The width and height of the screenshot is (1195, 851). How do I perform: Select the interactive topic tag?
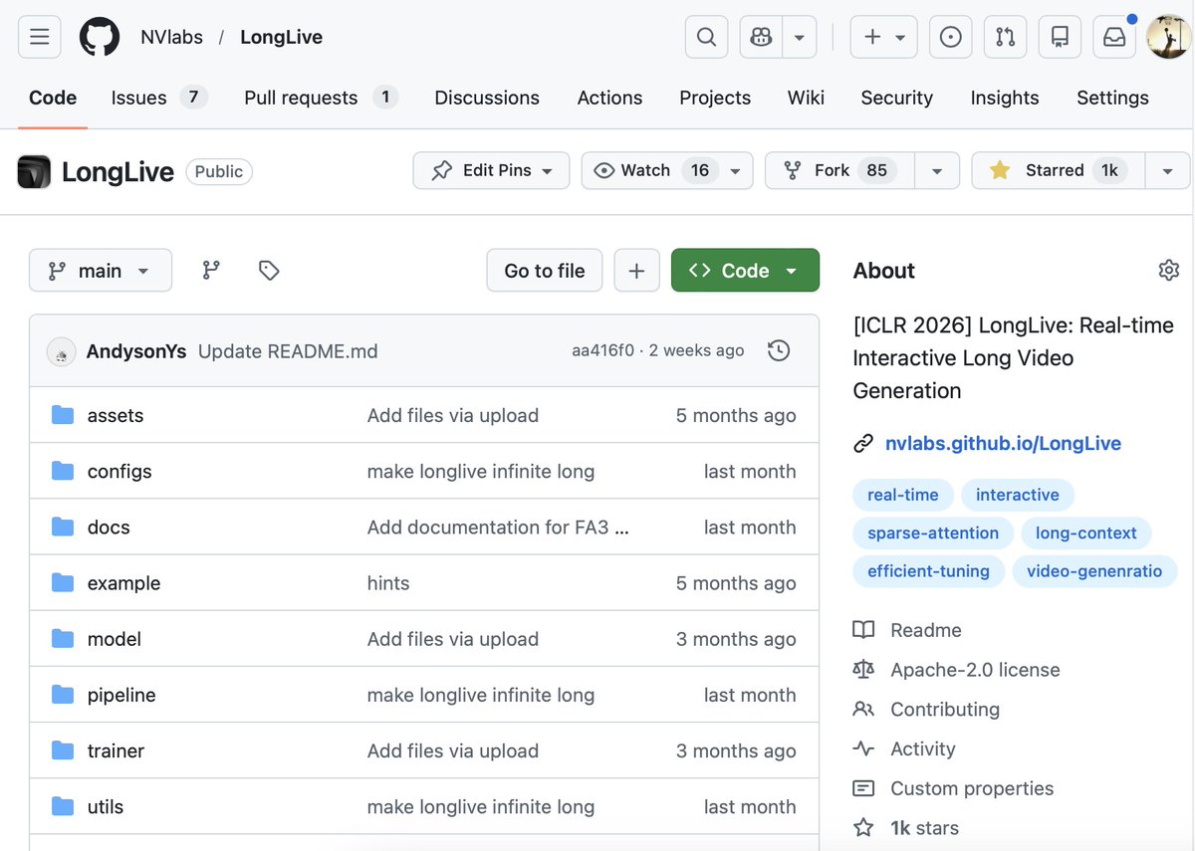(1018, 495)
